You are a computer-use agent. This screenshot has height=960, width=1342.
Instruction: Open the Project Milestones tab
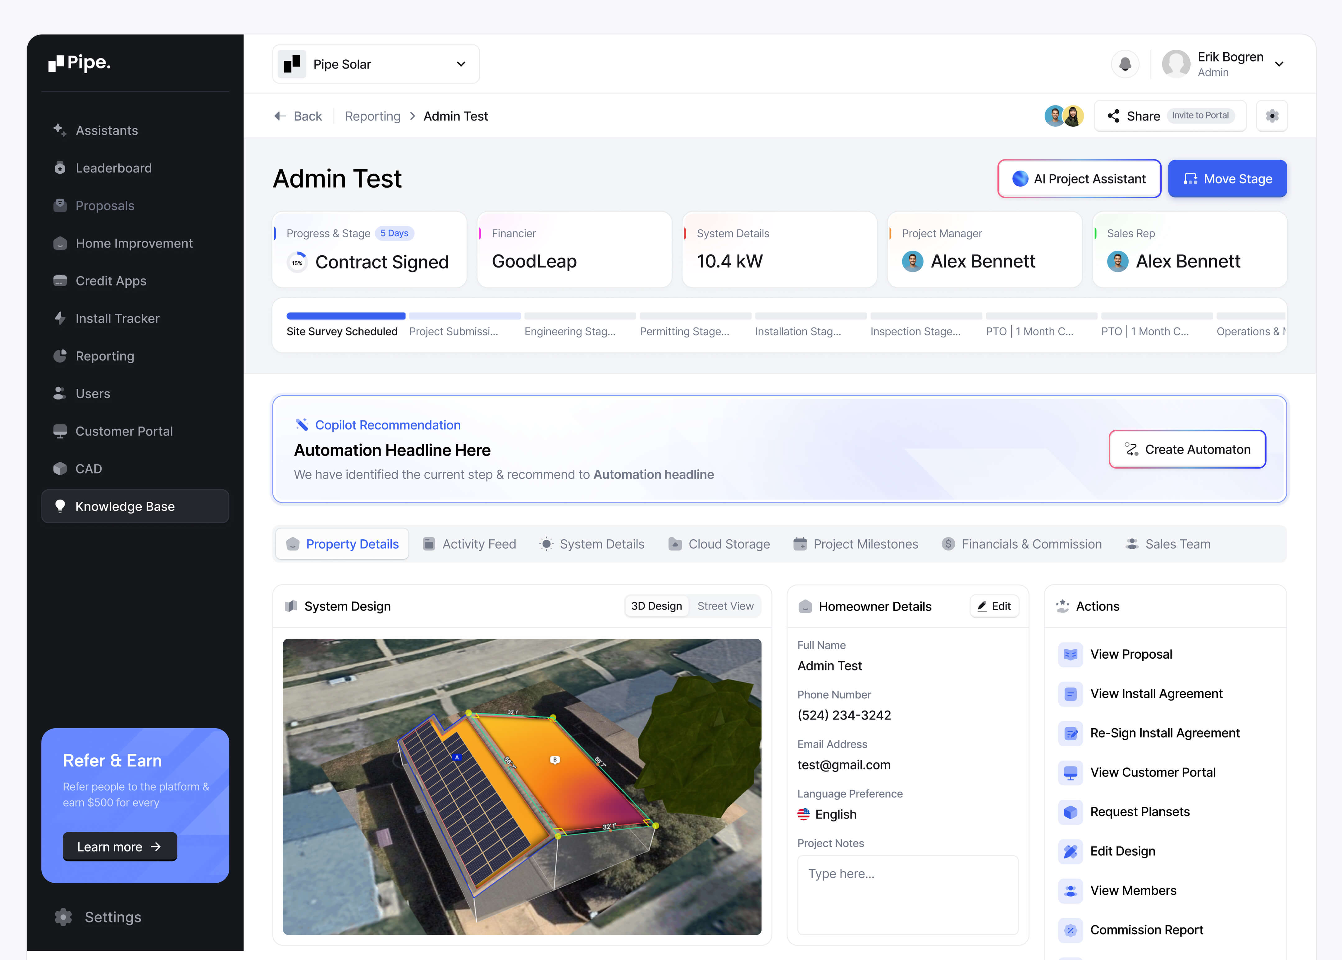[x=856, y=544]
